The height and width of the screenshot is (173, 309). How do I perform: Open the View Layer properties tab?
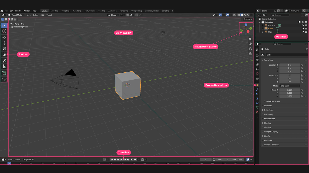point(257,64)
